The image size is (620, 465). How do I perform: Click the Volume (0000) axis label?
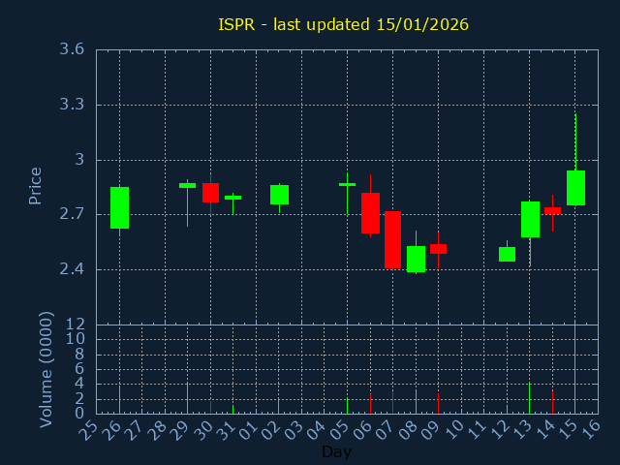46,369
